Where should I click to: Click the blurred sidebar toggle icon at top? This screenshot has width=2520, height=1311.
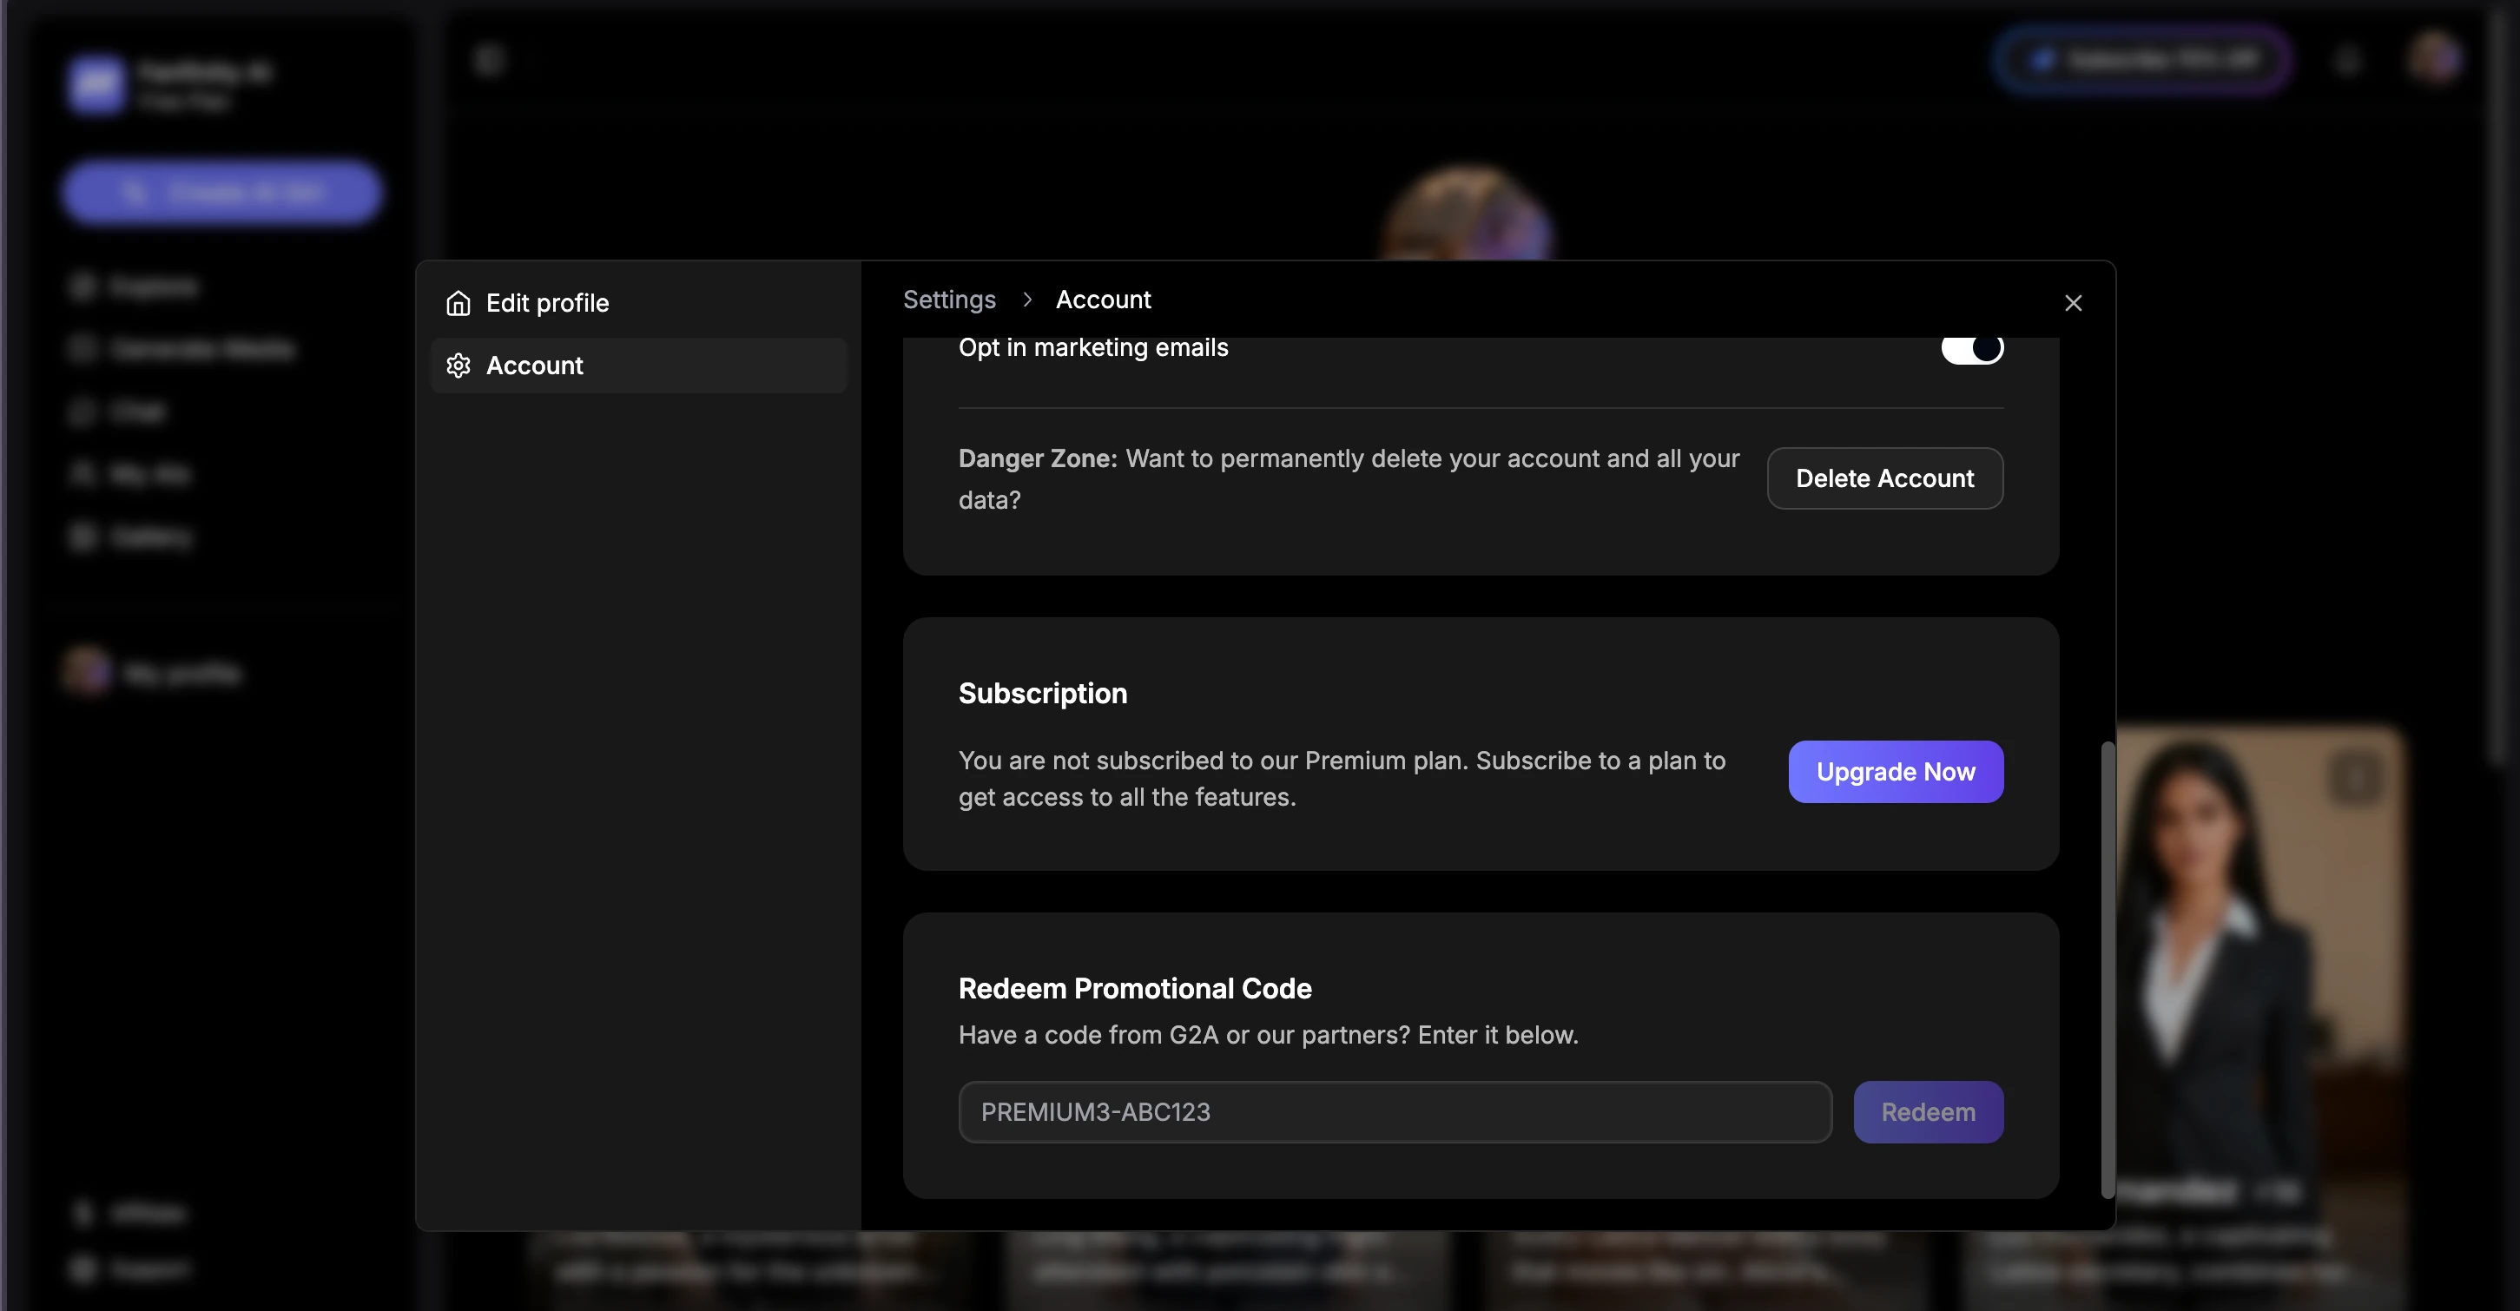click(488, 61)
